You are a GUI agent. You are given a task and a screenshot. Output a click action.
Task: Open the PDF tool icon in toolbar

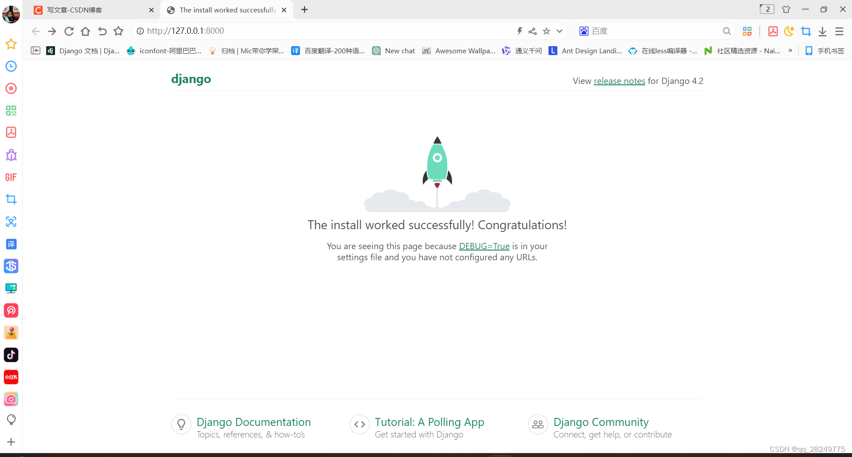pos(773,31)
